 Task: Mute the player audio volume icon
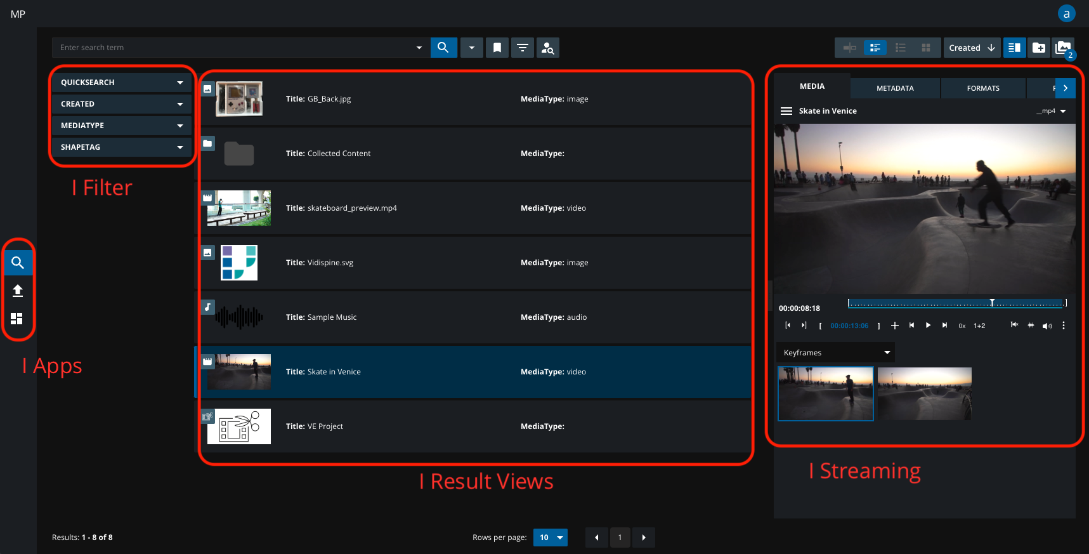click(1047, 326)
